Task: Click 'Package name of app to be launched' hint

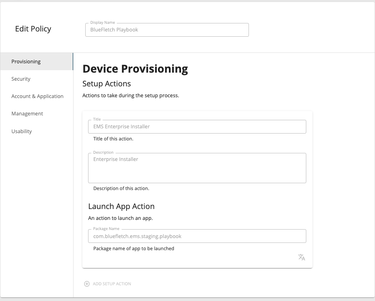Action: point(134,249)
